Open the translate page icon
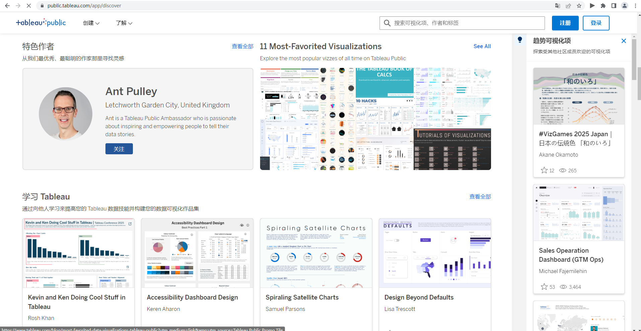Viewport: 641px width, 331px height. (558, 6)
